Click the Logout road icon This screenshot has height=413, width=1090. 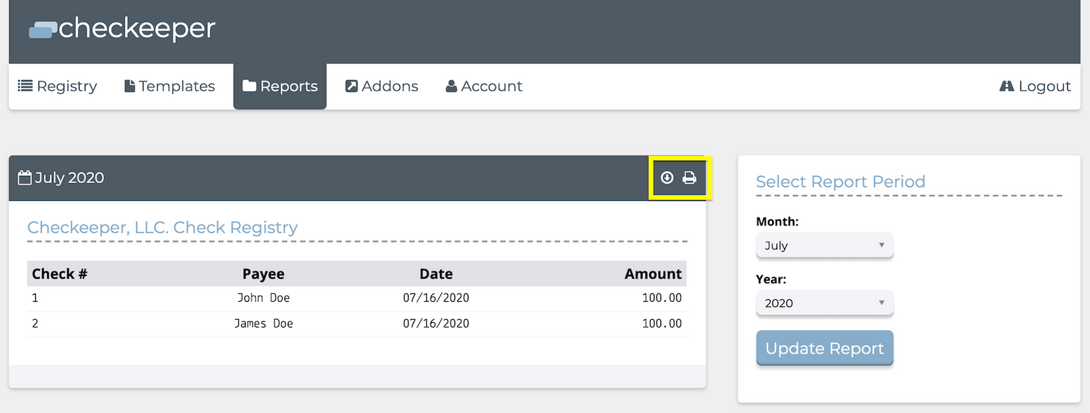point(1007,86)
